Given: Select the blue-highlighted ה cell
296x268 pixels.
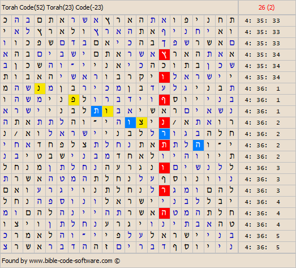Looking at the screenshot, I should tap(198, 146).
